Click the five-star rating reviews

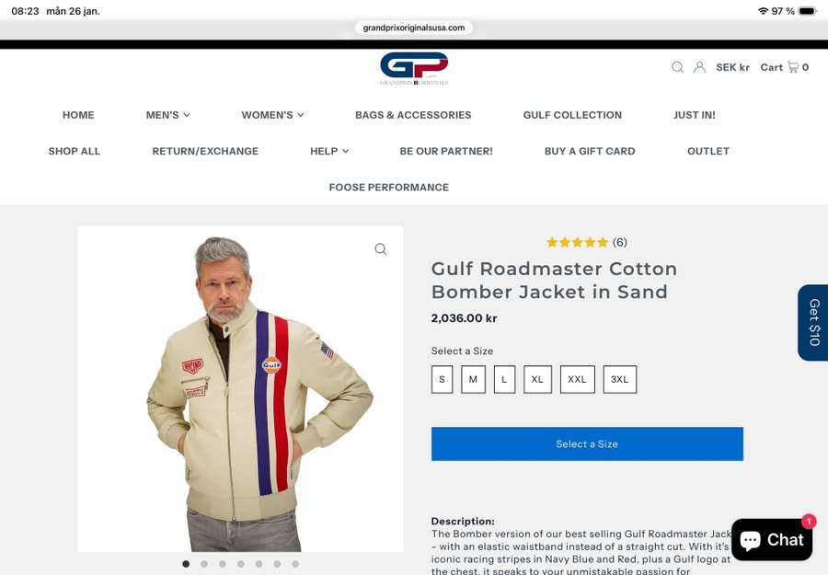[587, 242]
